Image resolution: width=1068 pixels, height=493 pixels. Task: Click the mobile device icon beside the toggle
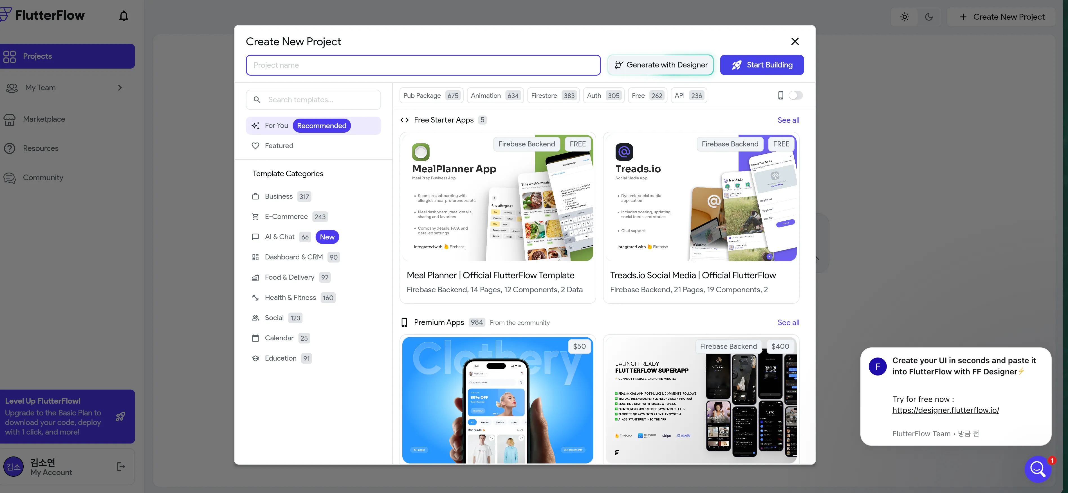coord(781,96)
